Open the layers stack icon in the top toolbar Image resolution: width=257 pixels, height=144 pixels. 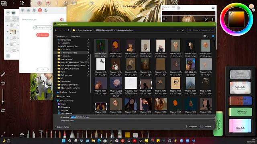(48, 3)
